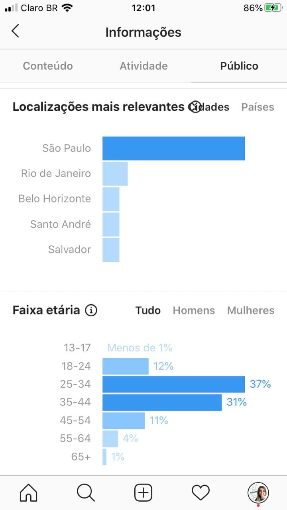287x510 pixels.
Task: Tap the São Paulo location bar
Action: click(x=173, y=148)
